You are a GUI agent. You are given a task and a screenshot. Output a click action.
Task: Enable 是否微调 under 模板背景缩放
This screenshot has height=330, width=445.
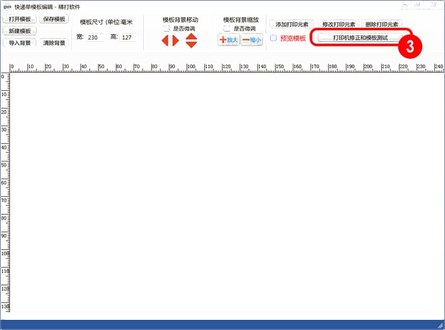click(x=227, y=28)
